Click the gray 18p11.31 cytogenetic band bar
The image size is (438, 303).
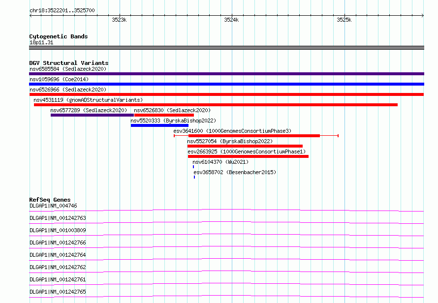226,48
